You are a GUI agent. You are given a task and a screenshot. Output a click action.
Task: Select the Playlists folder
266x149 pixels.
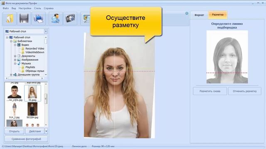[30, 67]
